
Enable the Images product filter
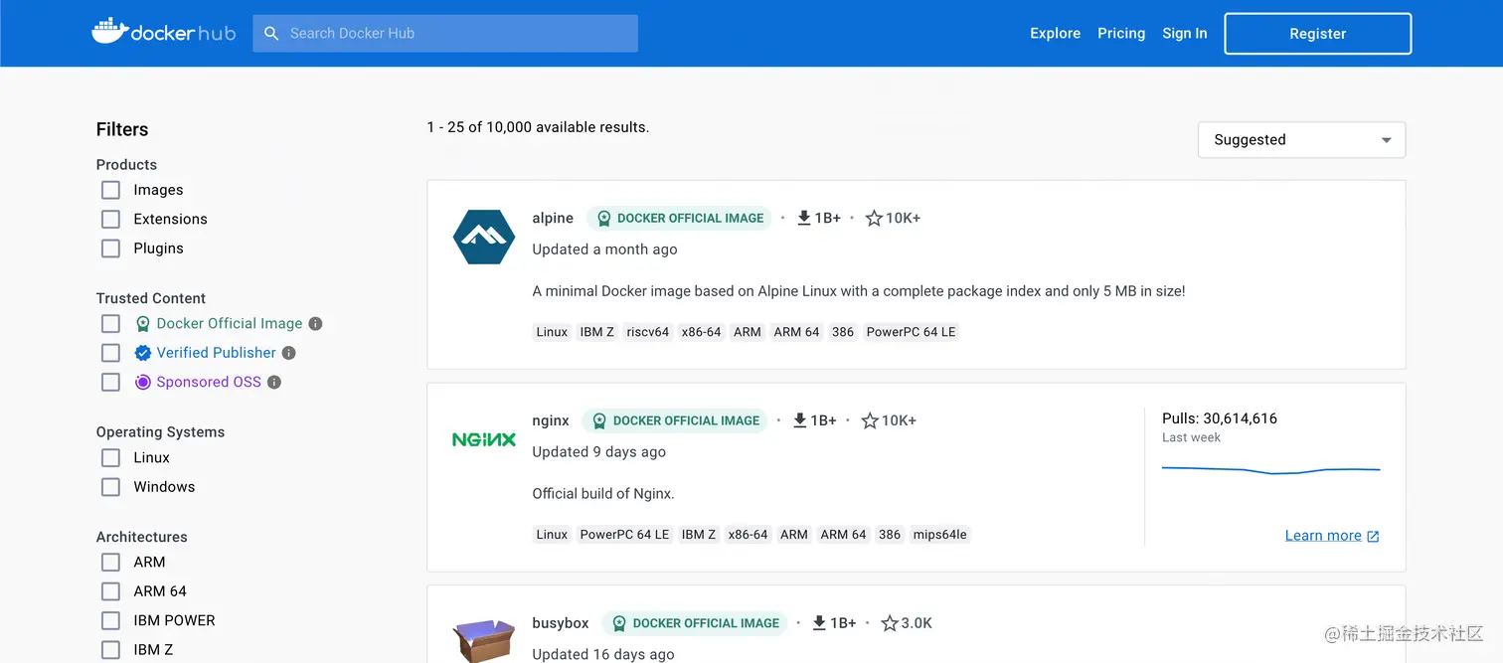click(x=110, y=190)
